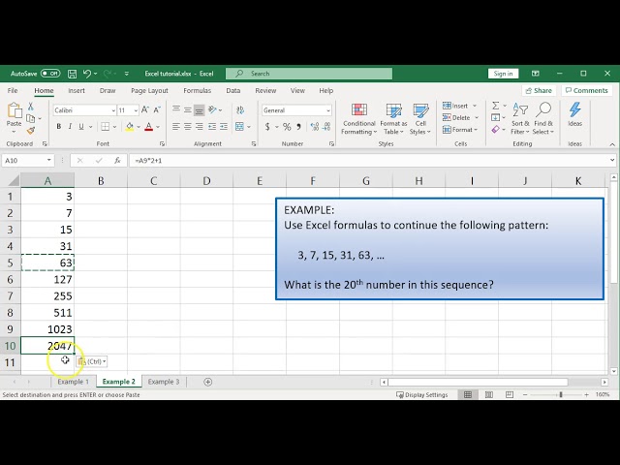Open the Insert ribbon tab
The height and width of the screenshot is (465, 620).
click(x=77, y=90)
